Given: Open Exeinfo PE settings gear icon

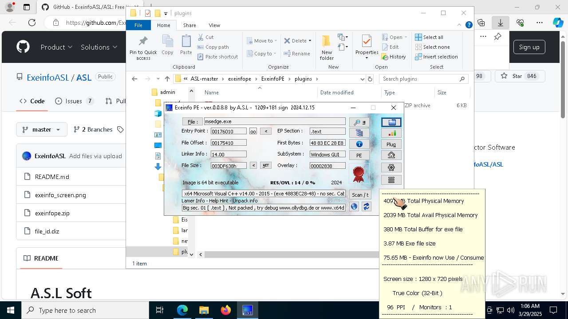Looking at the screenshot, I should pos(391,167).
